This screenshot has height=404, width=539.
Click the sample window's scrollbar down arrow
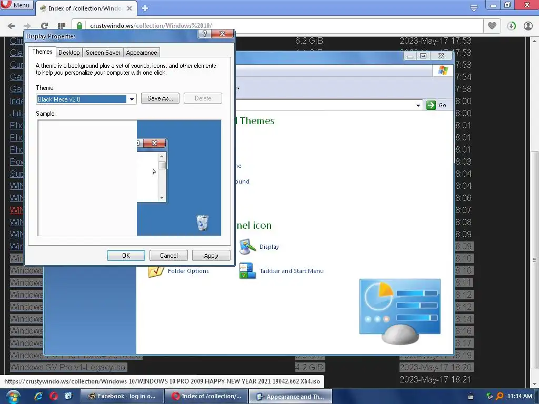pyautogui.click(x=162, y=198)
